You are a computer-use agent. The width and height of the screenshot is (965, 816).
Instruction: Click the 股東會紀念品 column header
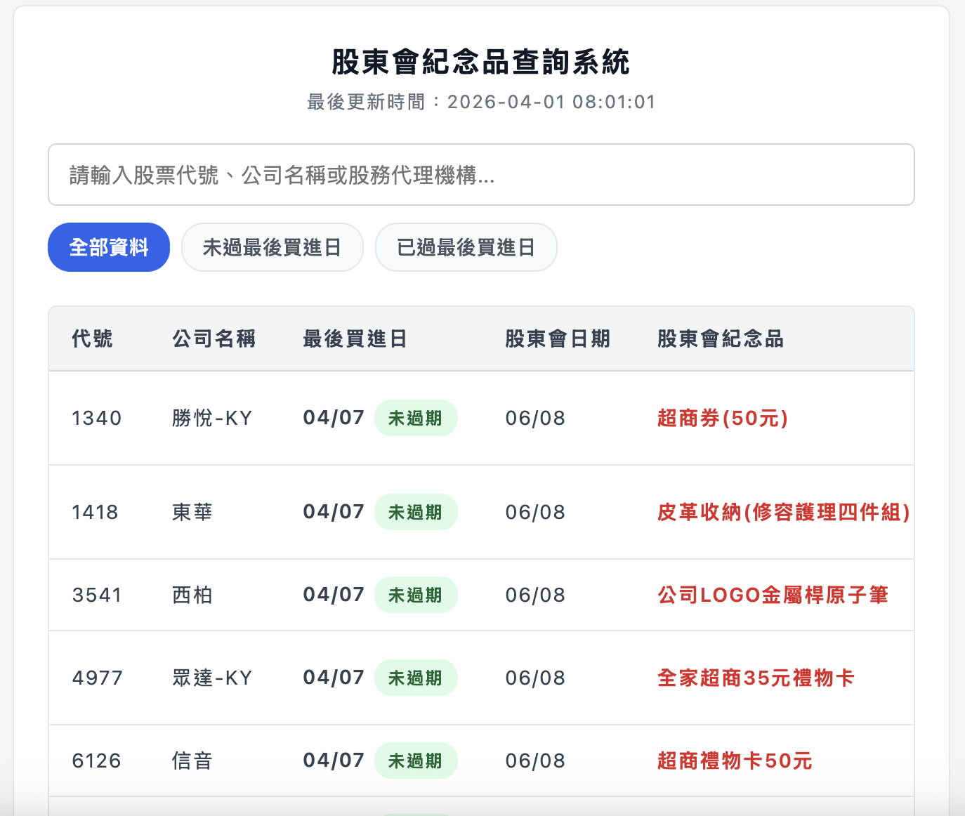(721, 339)
